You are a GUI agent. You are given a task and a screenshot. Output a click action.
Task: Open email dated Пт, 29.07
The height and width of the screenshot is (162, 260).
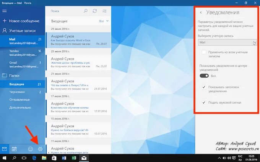click(78, 40)
